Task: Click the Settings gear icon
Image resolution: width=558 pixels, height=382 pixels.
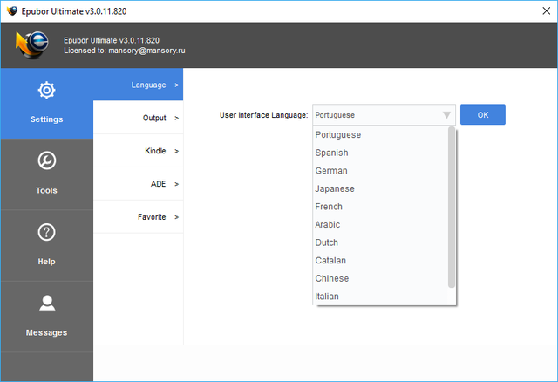Action: tap(46, 91)
